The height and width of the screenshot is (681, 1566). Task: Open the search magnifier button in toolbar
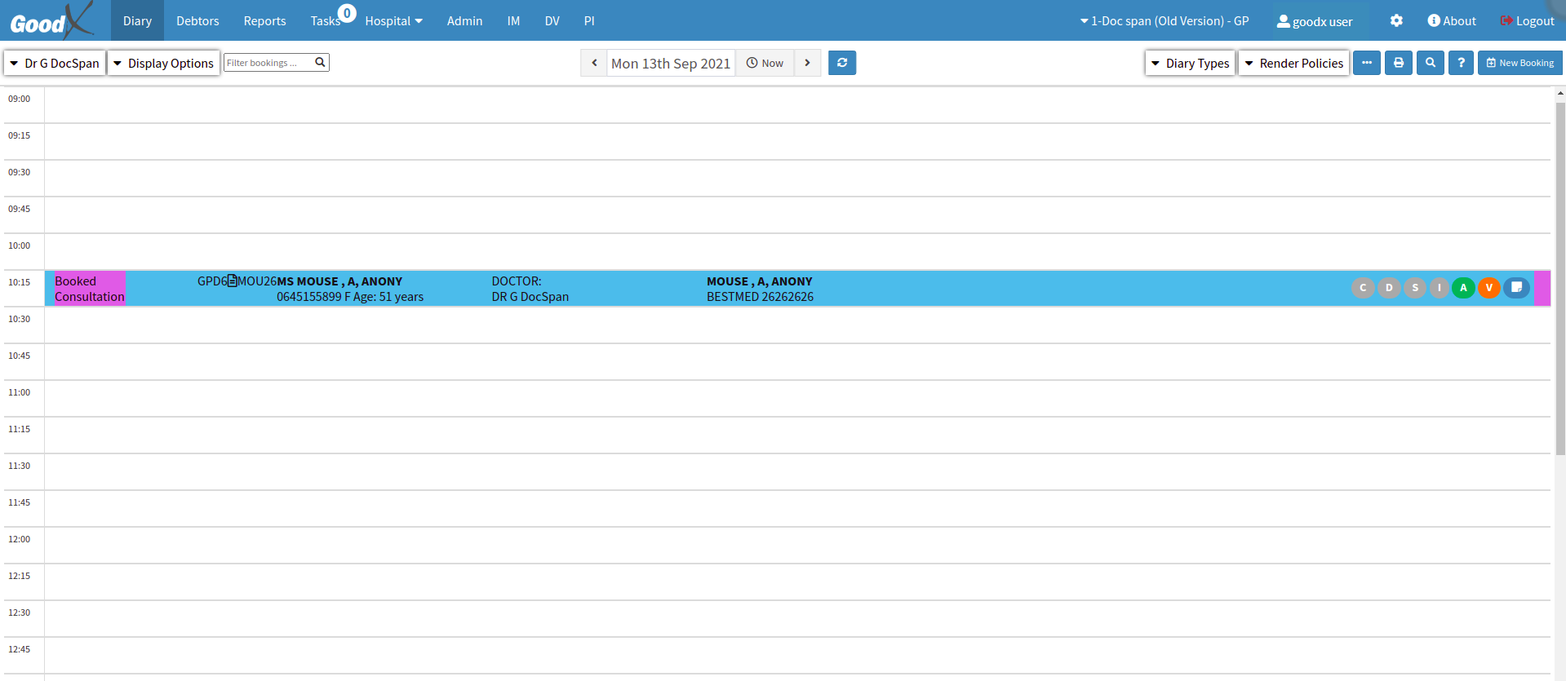tap(1430, 63)
